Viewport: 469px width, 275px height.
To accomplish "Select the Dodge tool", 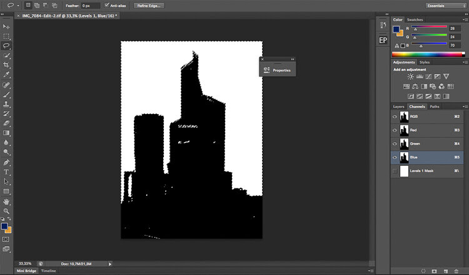I will pyautogui.click(x=6, y=152).
